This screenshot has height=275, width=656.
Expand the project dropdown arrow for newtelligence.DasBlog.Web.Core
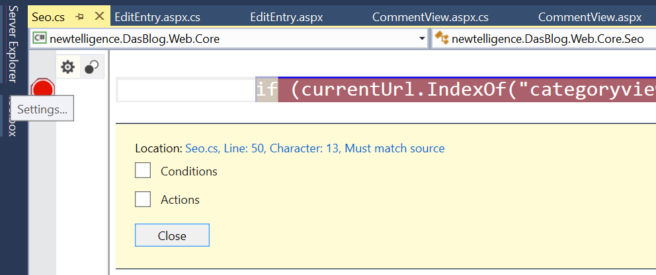coord(423,39)
